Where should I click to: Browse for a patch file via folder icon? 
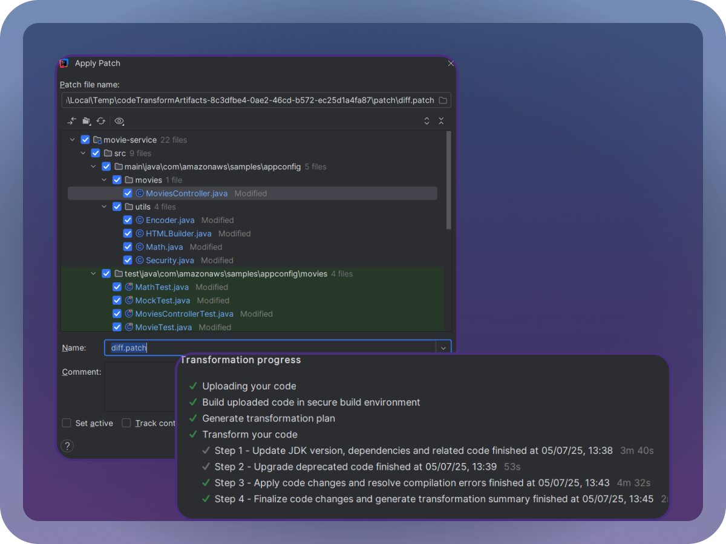click(x=442, y=100)
